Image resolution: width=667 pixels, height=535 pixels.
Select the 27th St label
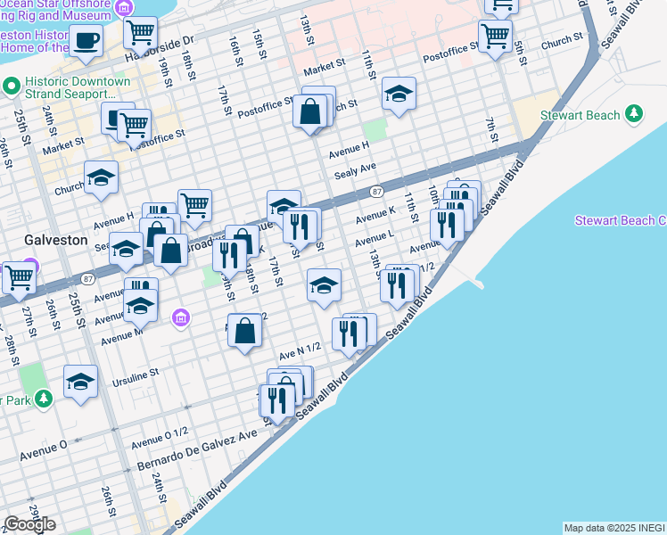tap(28, 322)
